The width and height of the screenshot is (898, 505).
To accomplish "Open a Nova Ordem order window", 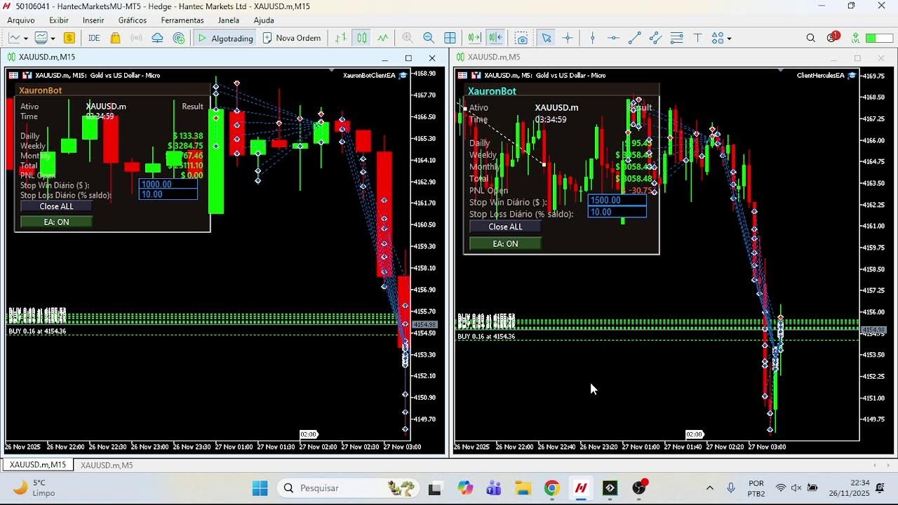I will coord(292,38).
